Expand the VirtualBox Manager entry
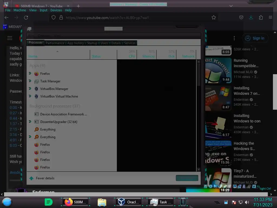This screenshot has height=208, width=277. click(x=30, y=89)
